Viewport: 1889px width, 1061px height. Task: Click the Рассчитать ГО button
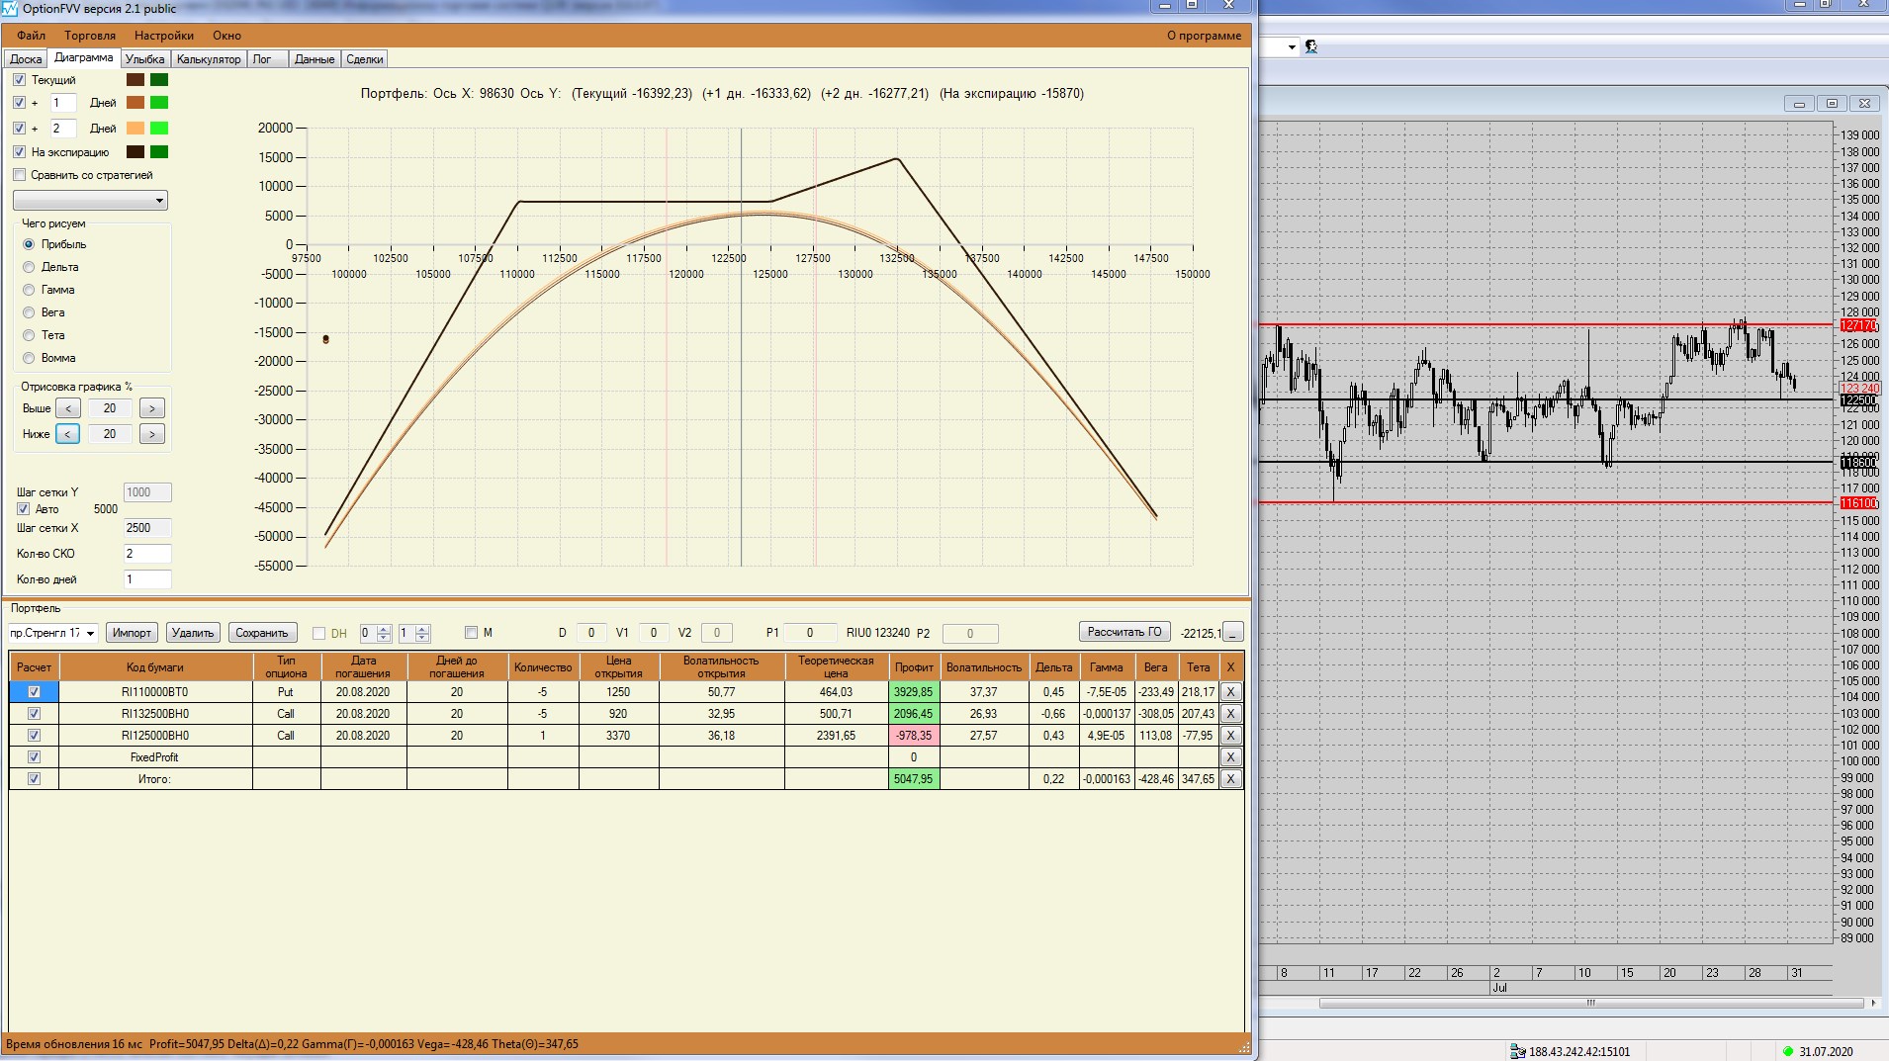[1124, 632]
